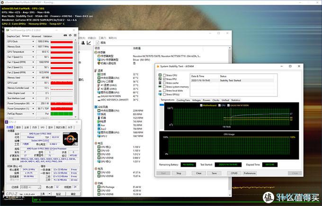The image size is (322, 206).
Task: Click the sensor (传感器) section icon in AIDA64
Action: click(96, 52)
